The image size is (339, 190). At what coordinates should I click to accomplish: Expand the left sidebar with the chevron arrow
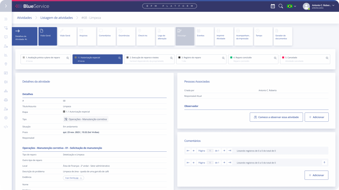click(6, 6)
